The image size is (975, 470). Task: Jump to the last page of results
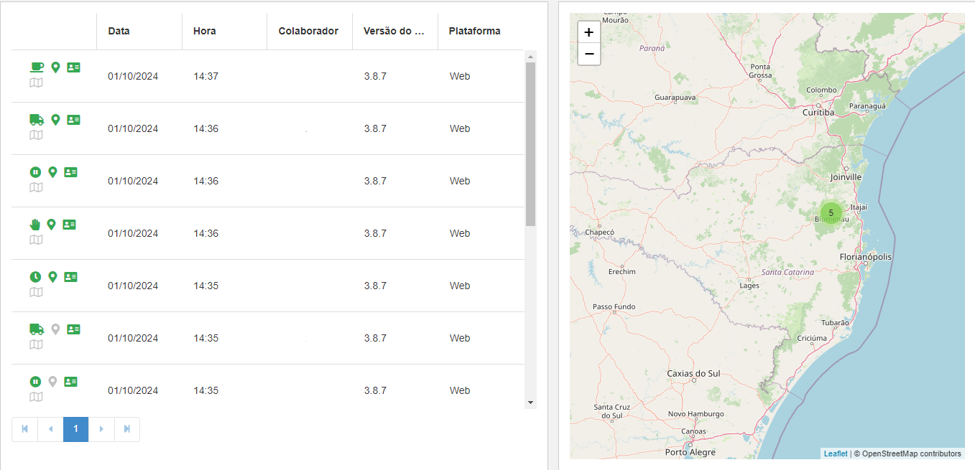127,429
